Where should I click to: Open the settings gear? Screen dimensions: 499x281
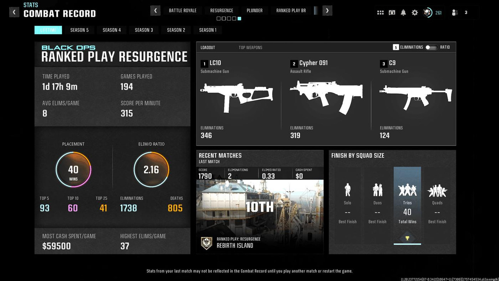415,12
